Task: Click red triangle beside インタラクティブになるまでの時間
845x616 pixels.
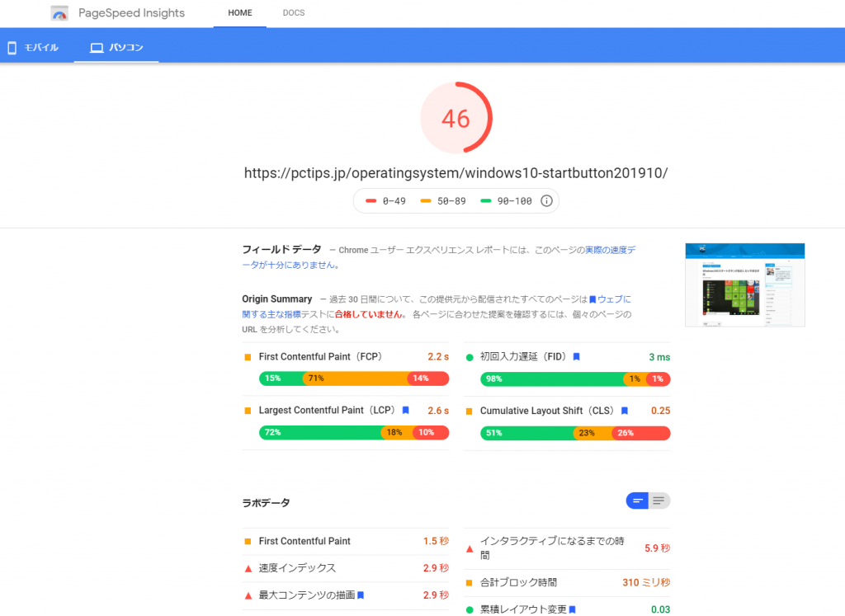Action: click(x=470, y=548)
